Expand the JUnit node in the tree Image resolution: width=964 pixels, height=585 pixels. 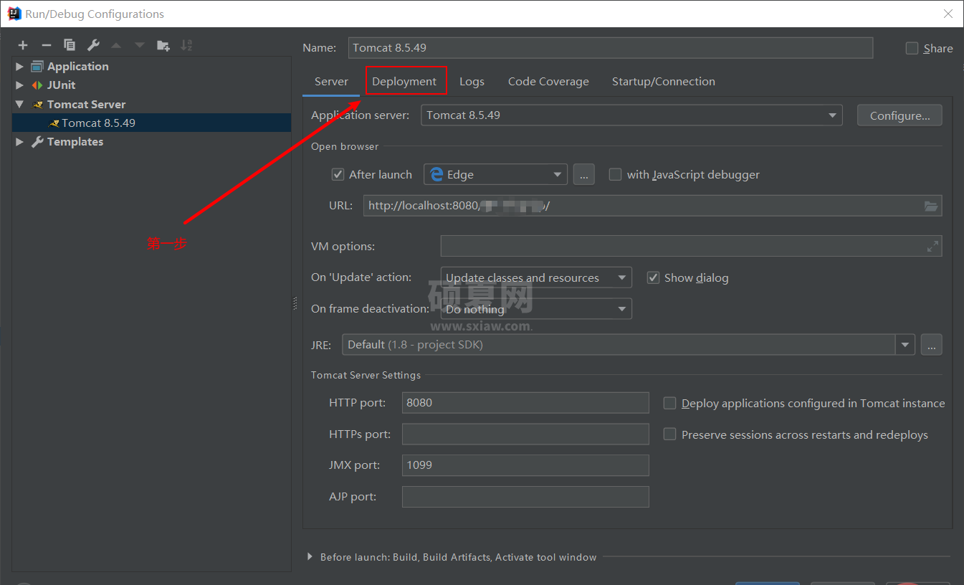[19, 85]
